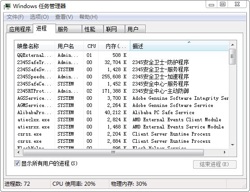Sort by CPU column header
This screenshot has height=192, width=250.
pyautogui.click(x=91, y=46)
